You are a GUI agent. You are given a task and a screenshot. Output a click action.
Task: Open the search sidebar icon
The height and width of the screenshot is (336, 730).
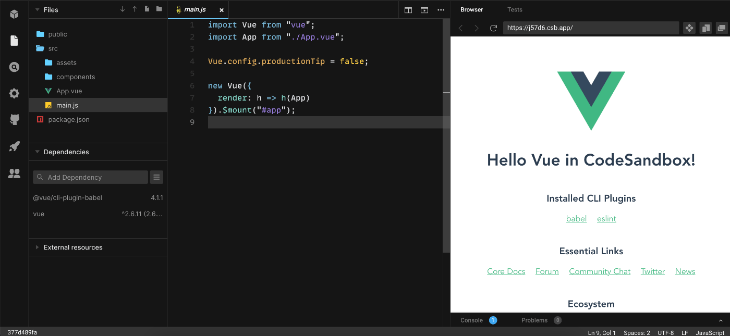(x=14, y=67)
